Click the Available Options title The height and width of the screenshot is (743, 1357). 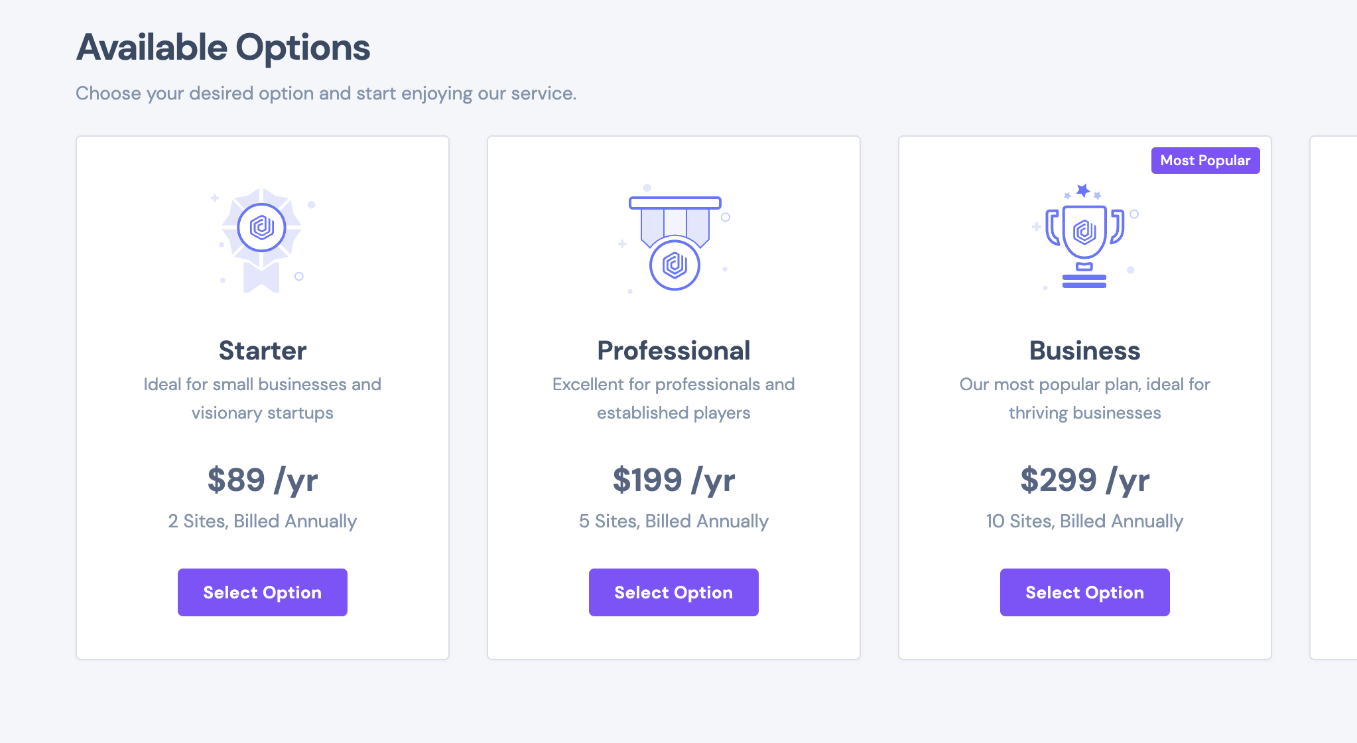click(x=224, y=47)
